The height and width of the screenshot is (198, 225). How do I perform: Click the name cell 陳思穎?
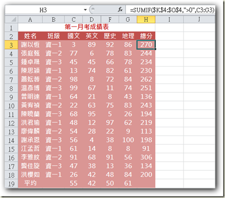[30, 71]
